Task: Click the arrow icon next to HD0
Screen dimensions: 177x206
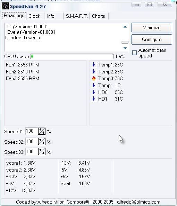Action: click(94, 92)
